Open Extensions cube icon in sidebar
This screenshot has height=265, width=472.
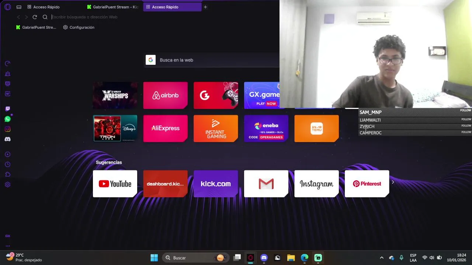point(7,174)
